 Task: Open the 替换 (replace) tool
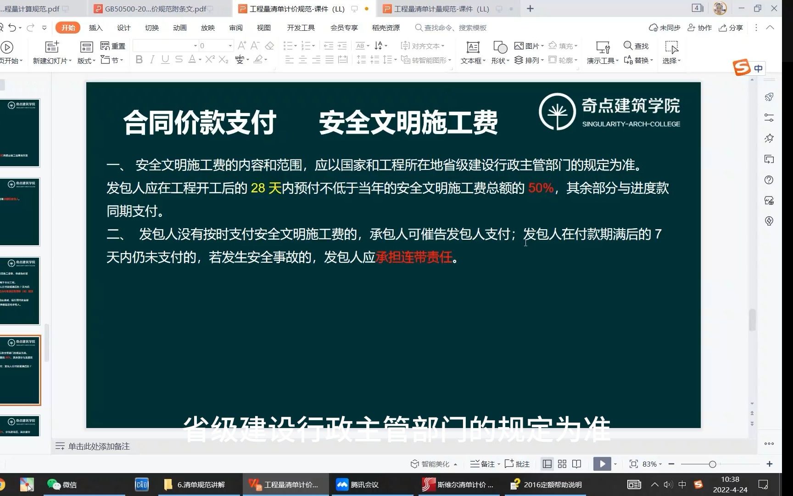(638, 60)
